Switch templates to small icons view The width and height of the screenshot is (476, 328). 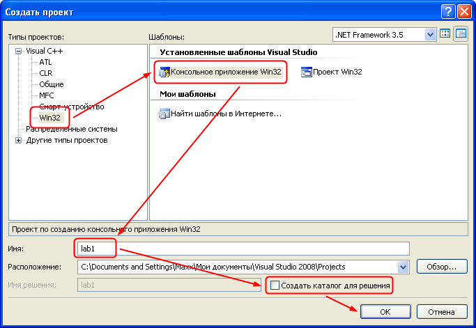point(461,34)
